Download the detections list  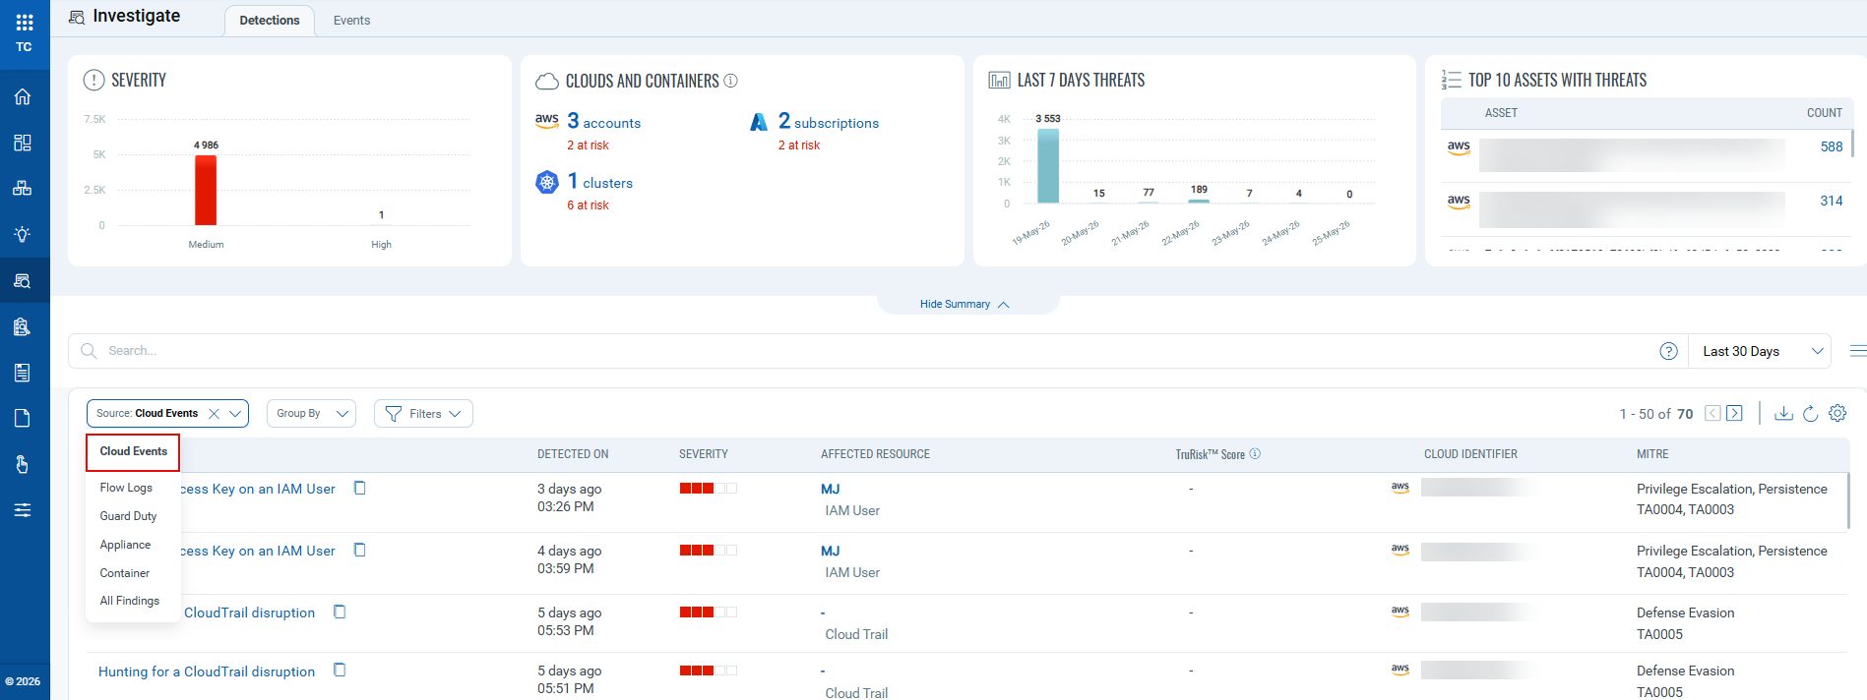click(x=1783, y=413)
